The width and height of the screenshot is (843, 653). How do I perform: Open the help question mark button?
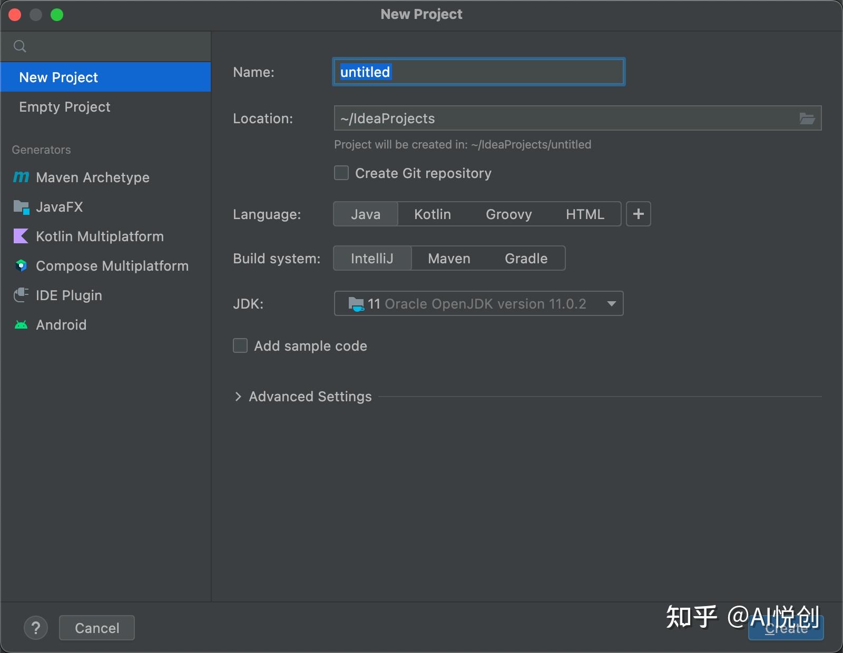pyautogui.click(x=36, y=628)
